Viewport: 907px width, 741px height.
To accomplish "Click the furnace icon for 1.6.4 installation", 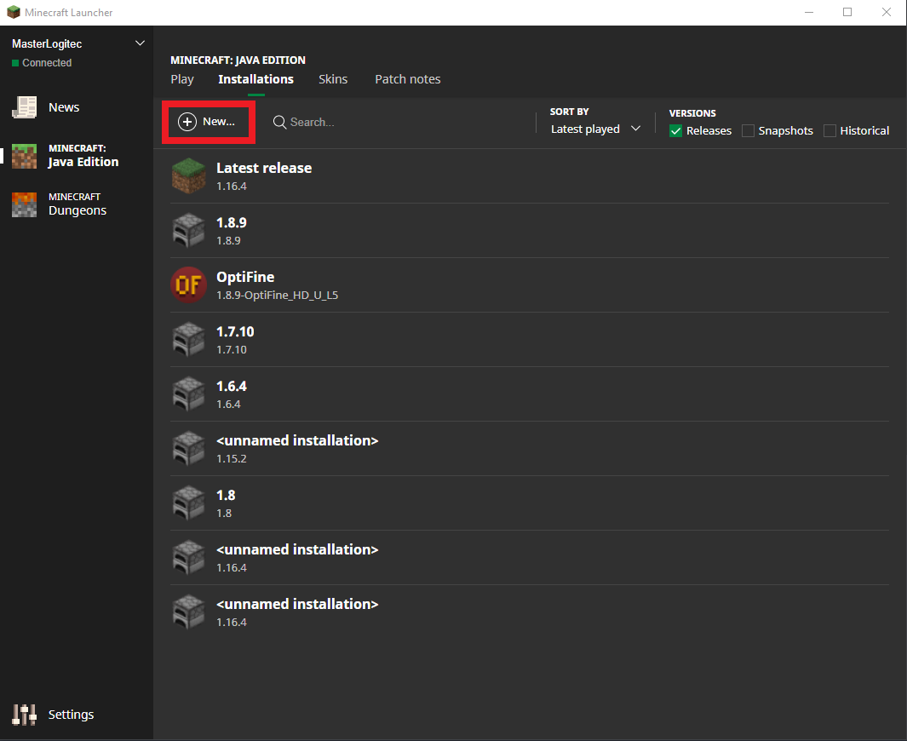I will 188,394.
